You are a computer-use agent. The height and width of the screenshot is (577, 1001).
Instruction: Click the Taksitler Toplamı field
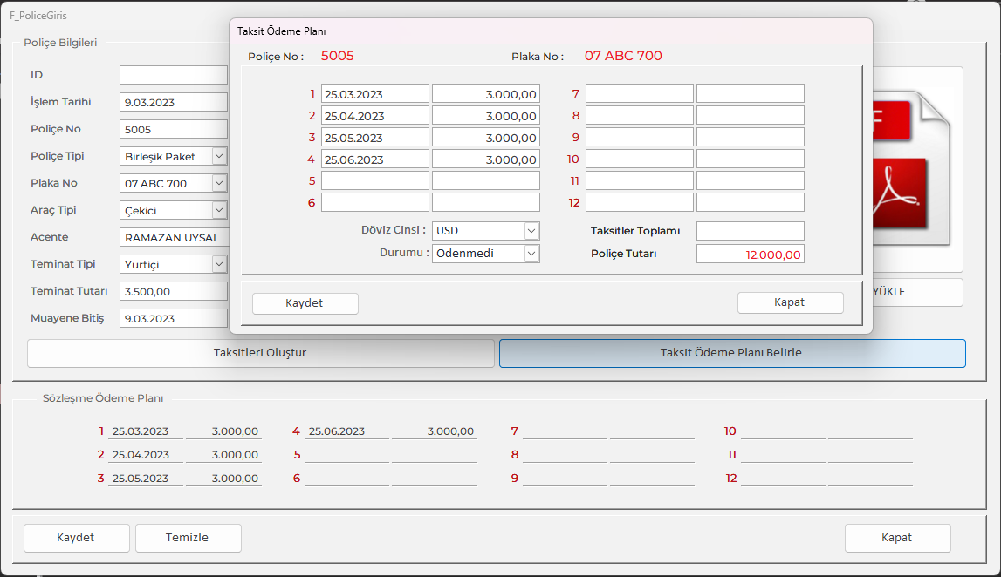750,231
